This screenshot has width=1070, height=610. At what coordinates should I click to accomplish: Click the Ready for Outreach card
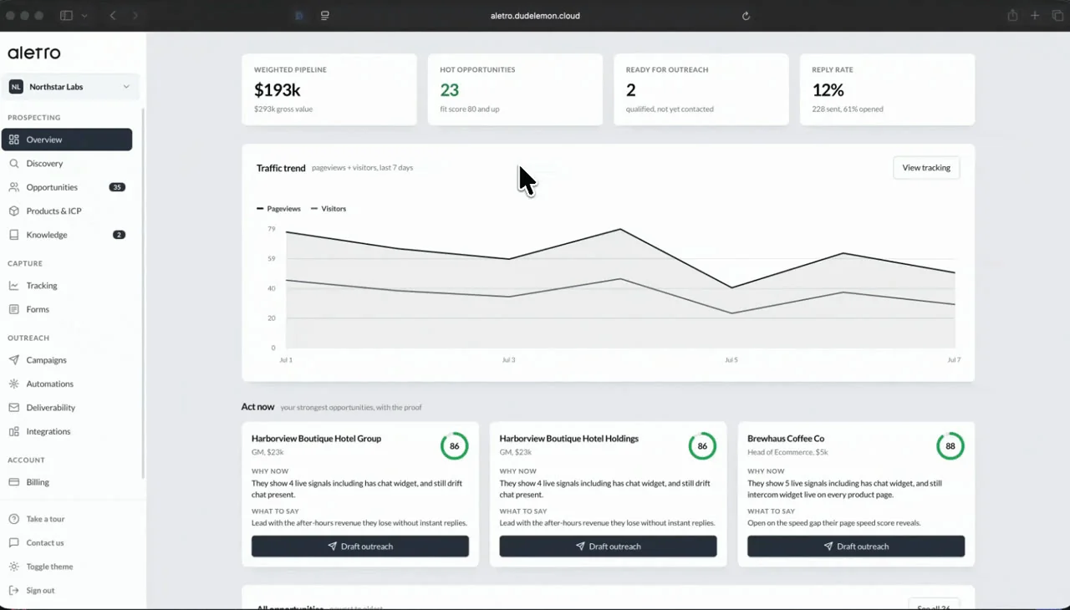(x=701, y=89)
